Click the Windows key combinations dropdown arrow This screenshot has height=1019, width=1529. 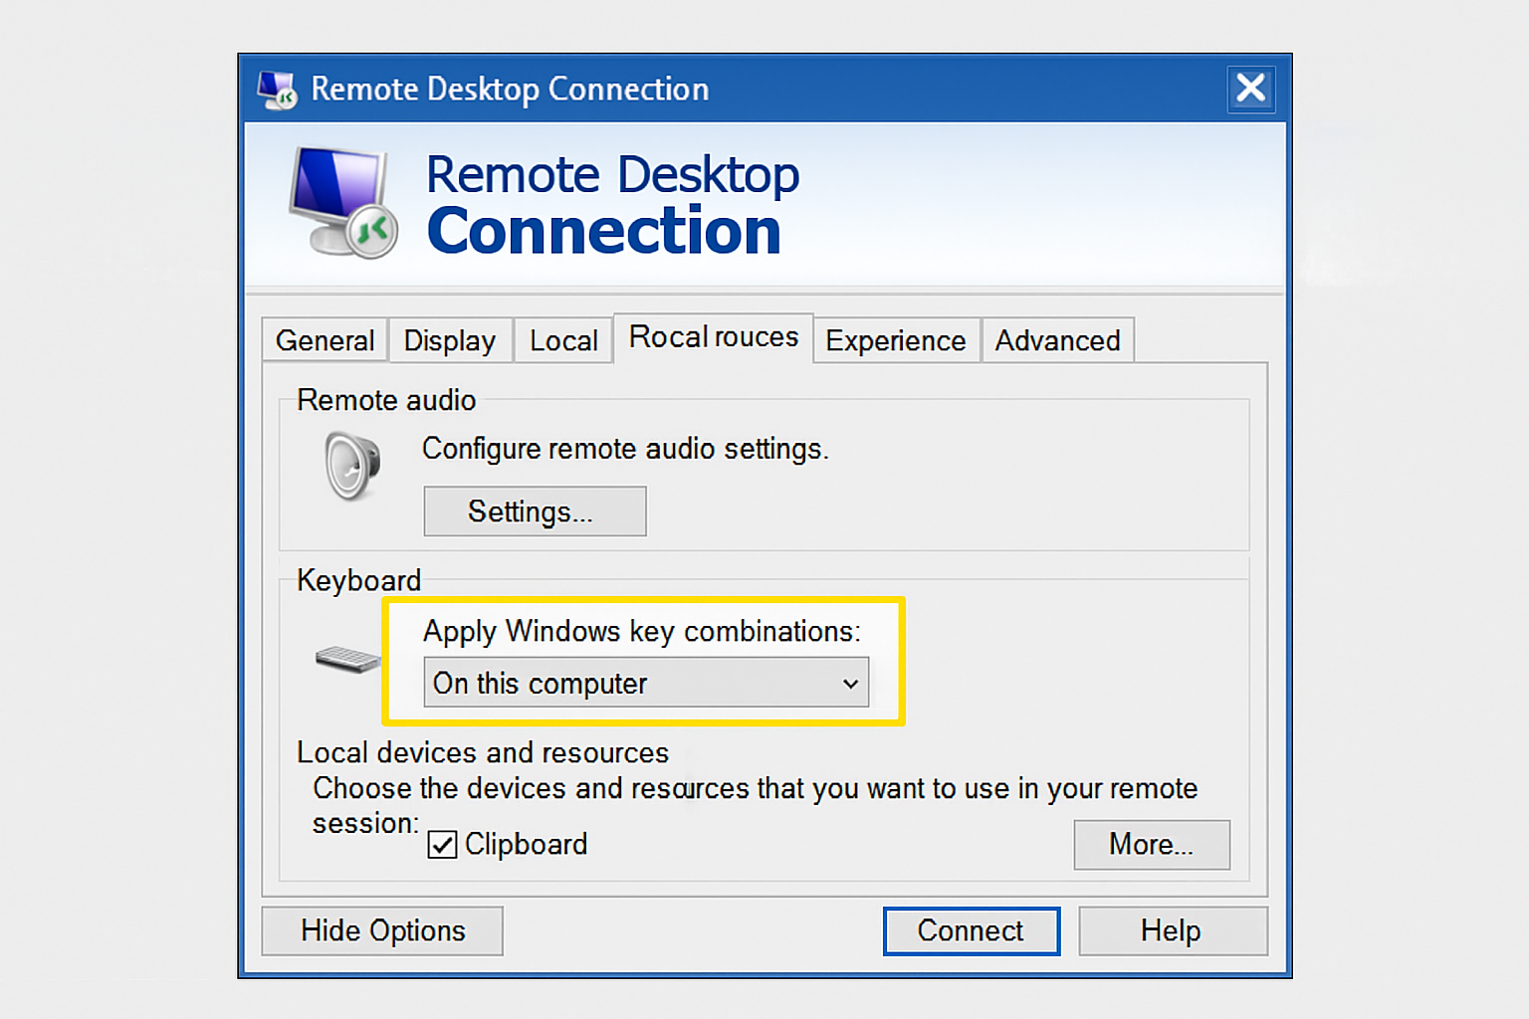(x=848, y=683)
